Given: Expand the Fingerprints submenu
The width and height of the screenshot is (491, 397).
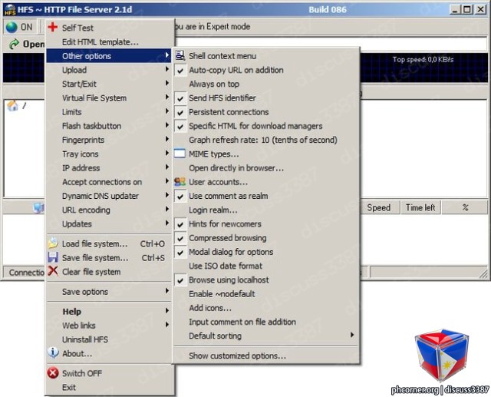Looking at the screenshot, I should [109, 140].
